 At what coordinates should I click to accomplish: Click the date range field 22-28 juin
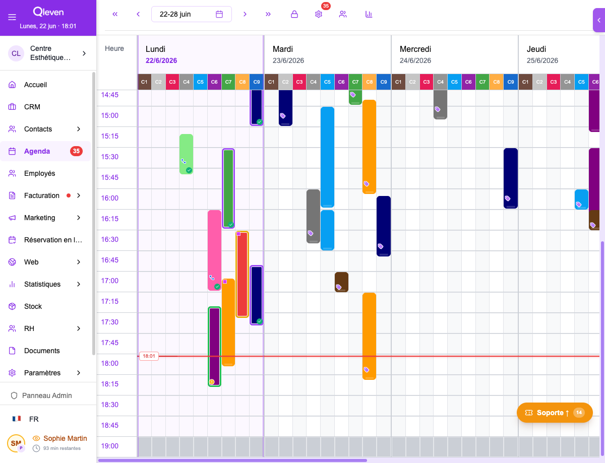click(x=192, y=14)
